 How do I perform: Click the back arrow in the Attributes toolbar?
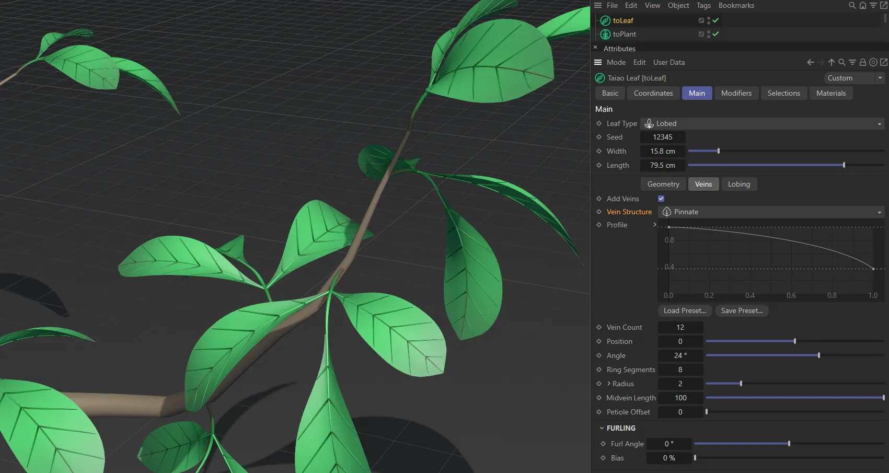coord(811,62)
